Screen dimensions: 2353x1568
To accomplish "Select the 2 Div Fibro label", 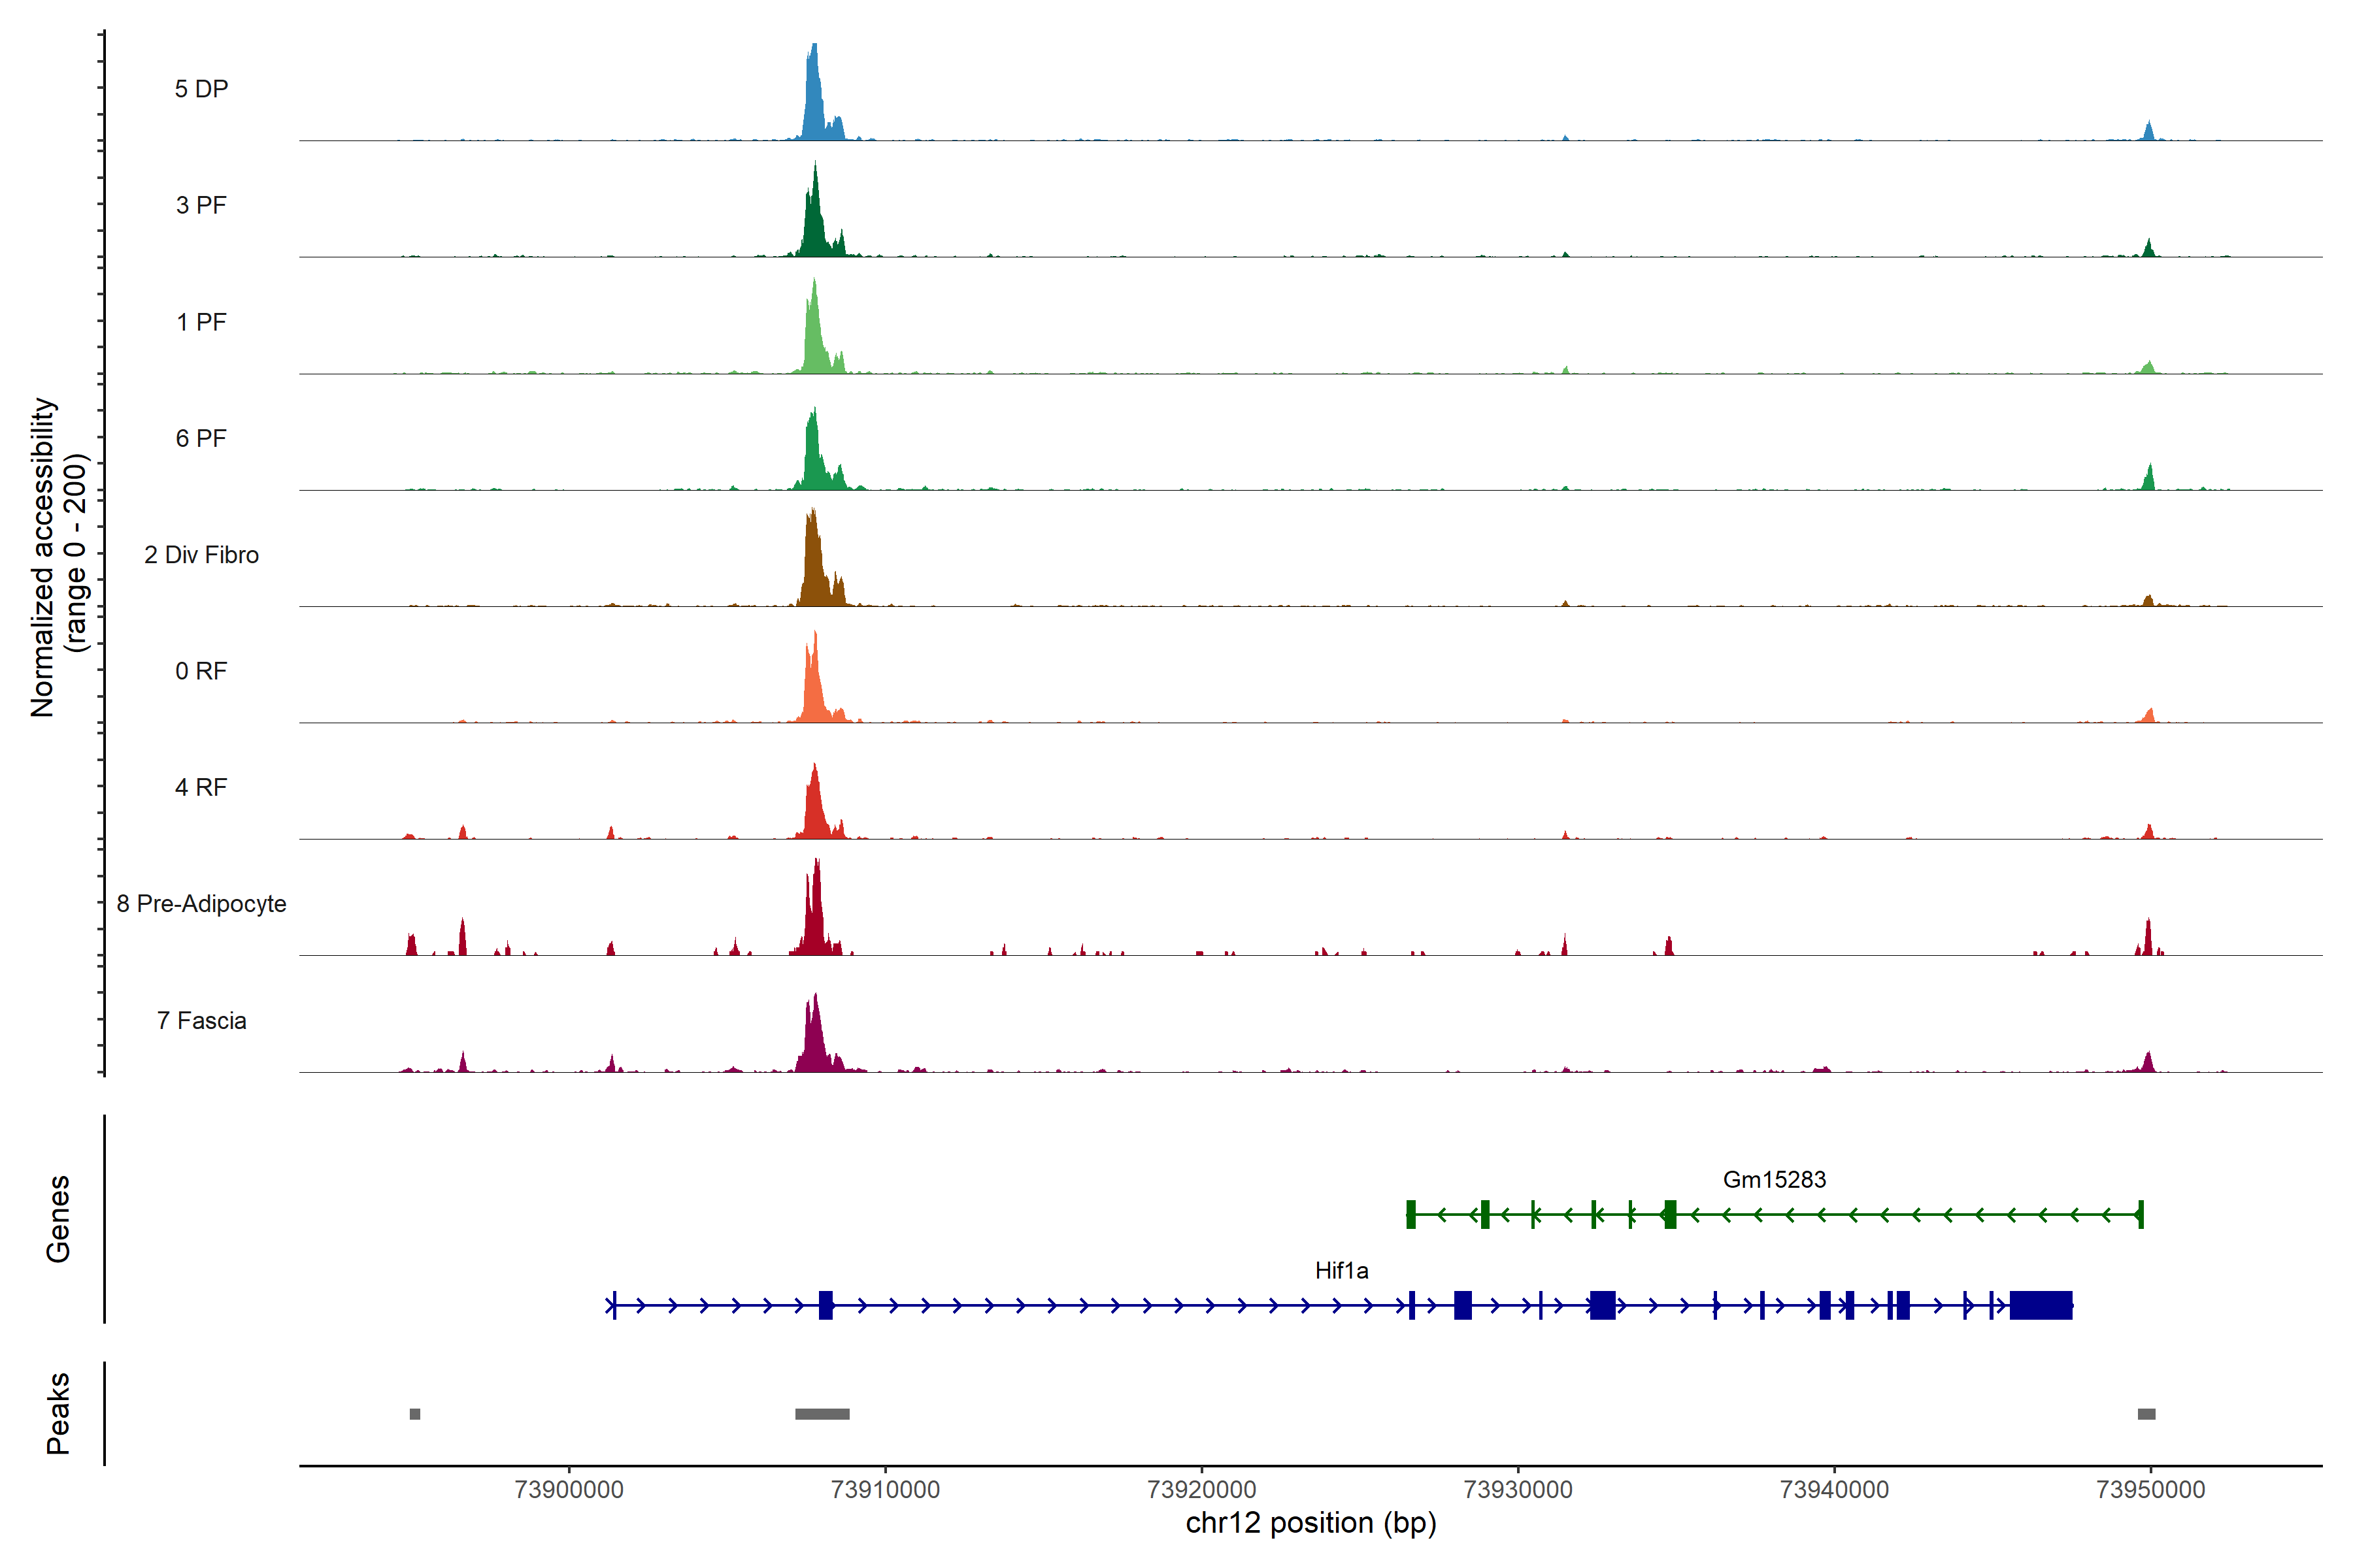I will pos(201,555).
